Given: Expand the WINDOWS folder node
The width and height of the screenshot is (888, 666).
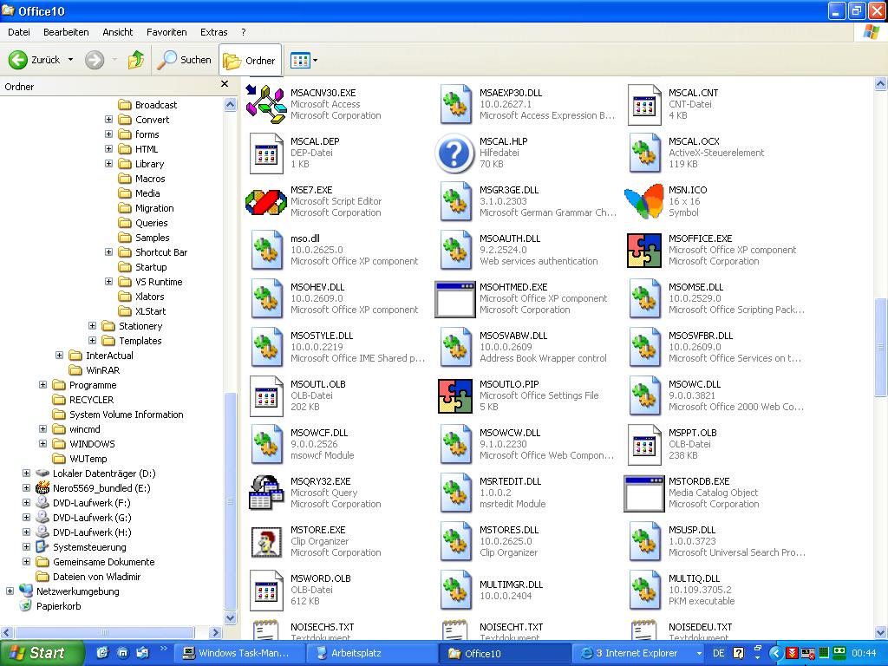Looking at the screenshot, I should coord(43,443).
